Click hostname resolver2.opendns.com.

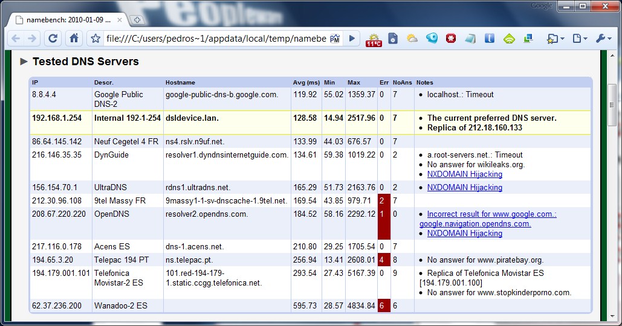click(x=207, y=214)
